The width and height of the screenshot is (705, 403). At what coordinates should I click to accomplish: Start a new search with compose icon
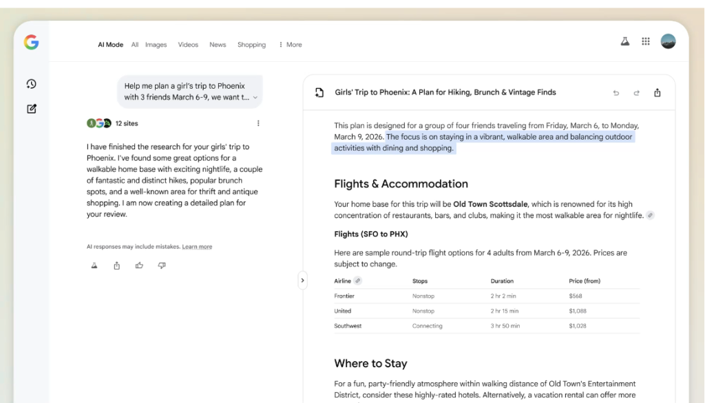point(31,109)
